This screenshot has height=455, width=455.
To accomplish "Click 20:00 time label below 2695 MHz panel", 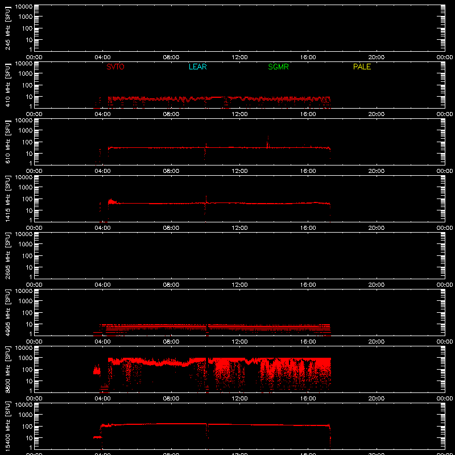I will (x=377, y=285).
